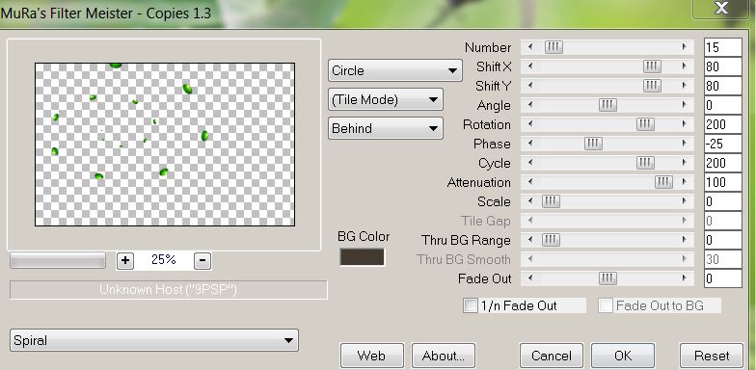The height and width of the screenshot is (370, 756).
Task: Click the Attenuation slider's right arrow
Action: [685, 182]
